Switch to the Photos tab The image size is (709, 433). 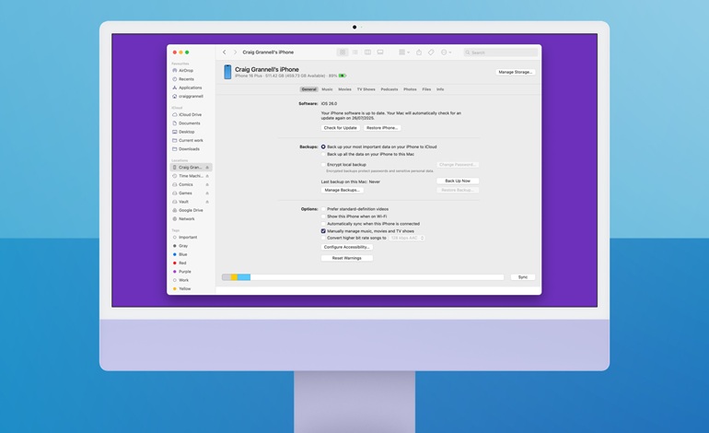click(x=410, y=89)
